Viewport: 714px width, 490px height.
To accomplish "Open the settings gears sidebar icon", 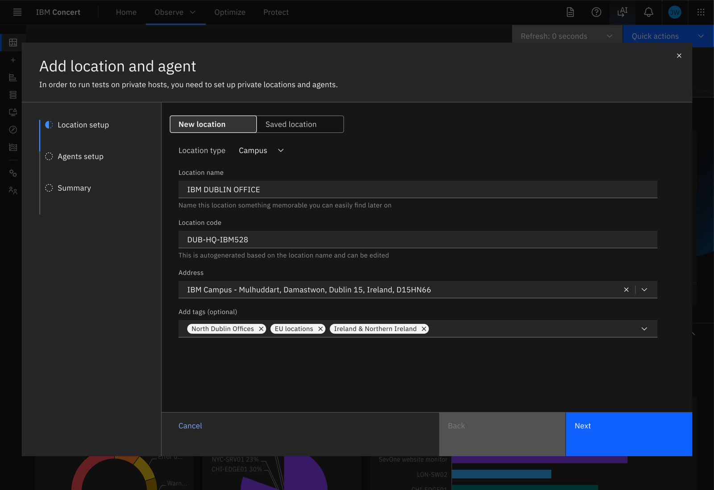I will pos(13,173).
